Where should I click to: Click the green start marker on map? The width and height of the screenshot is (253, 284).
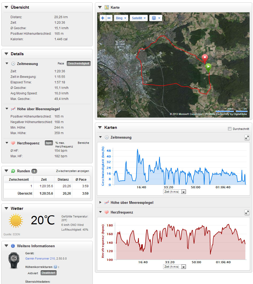(208, 67)
